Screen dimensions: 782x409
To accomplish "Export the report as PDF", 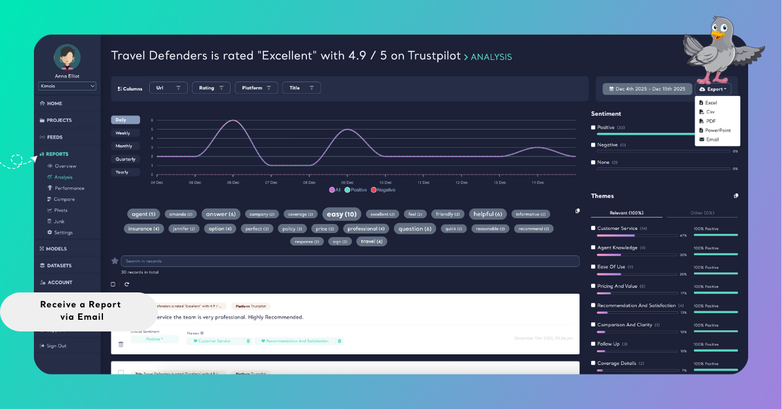I will tap(707, 121).
